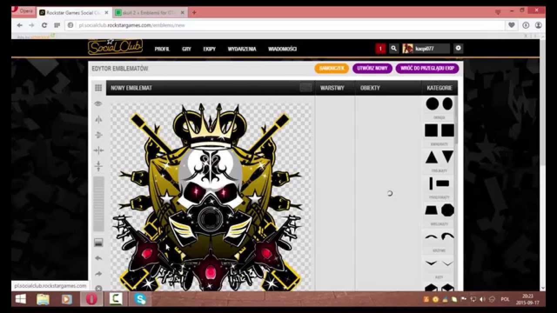Toggle the eye visibility icon in editor toolbar

[98, 103]
